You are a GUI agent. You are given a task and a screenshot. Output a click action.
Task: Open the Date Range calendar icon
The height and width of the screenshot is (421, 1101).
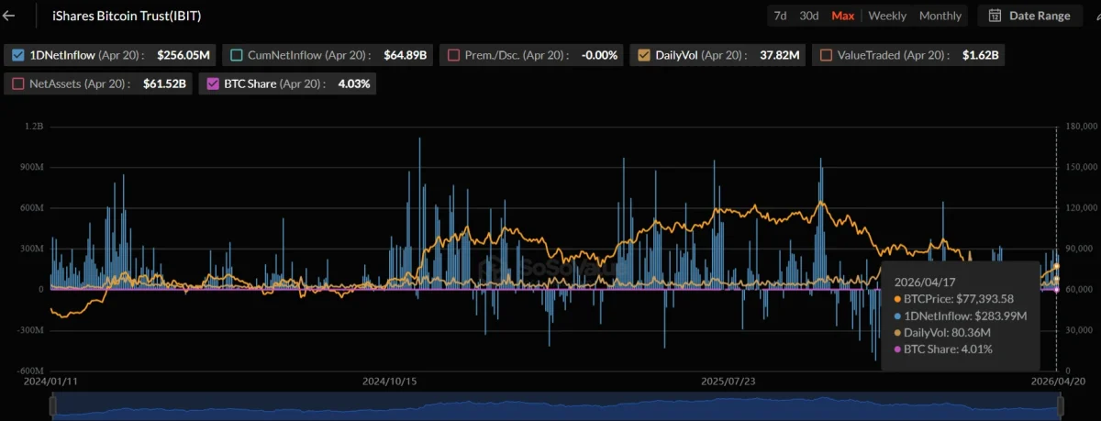tap(995, 16)
